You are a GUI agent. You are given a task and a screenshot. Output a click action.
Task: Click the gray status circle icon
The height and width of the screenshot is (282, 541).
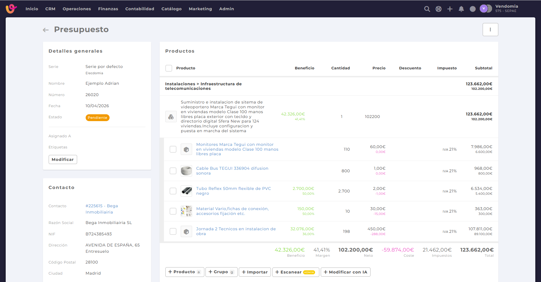coord(473,9)
